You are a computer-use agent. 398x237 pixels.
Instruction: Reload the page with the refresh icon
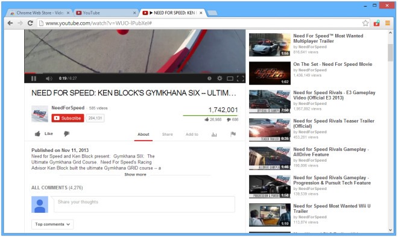[x=30, y=23]
